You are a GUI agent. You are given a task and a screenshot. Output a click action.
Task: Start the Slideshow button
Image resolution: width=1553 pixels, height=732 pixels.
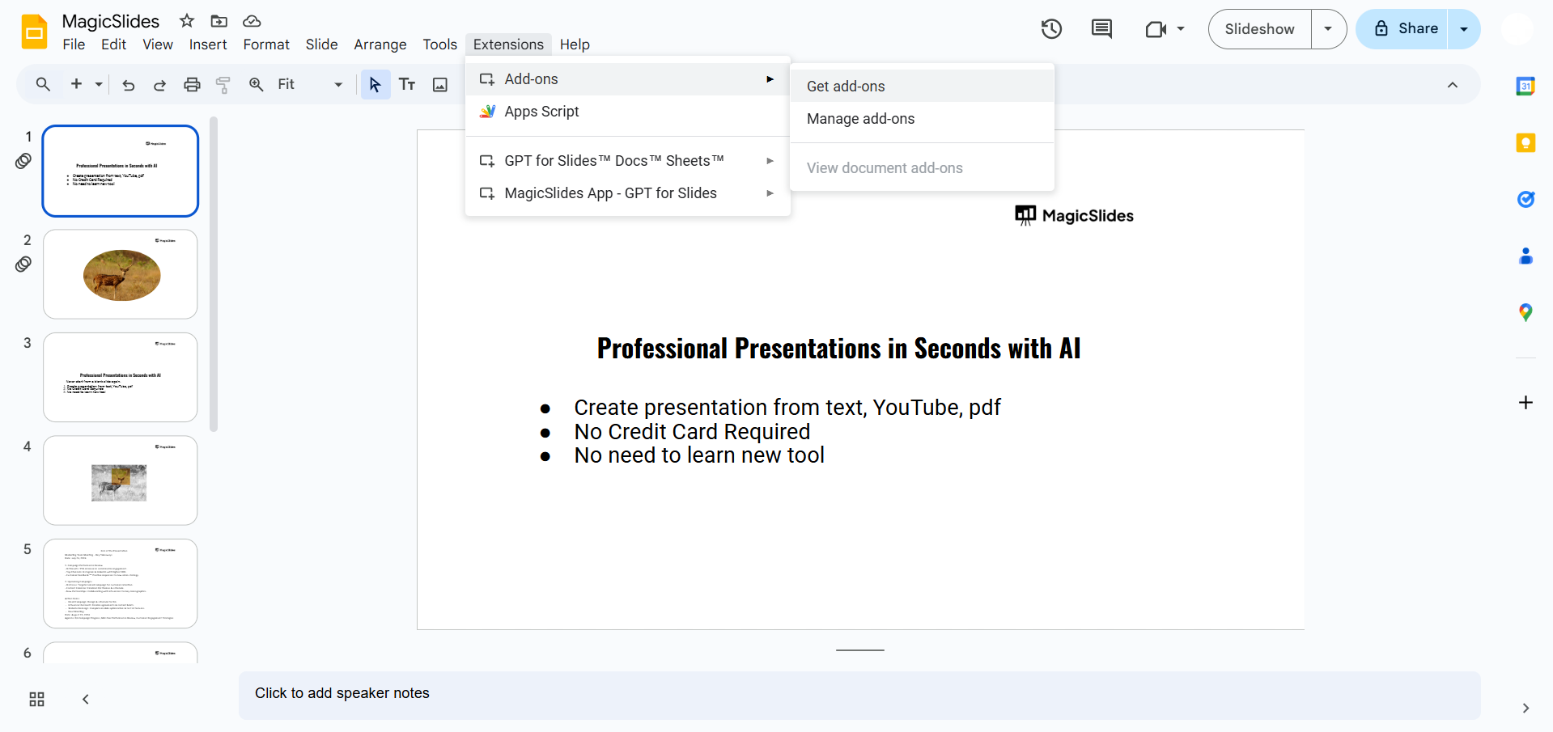tap(1259, 29)
